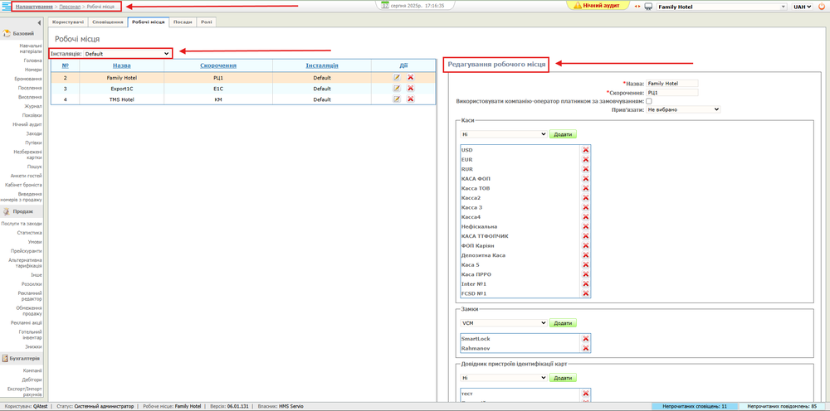The image size is (830, 411).
Task: Expand the UAH currency selector
Action: point(803,6)
